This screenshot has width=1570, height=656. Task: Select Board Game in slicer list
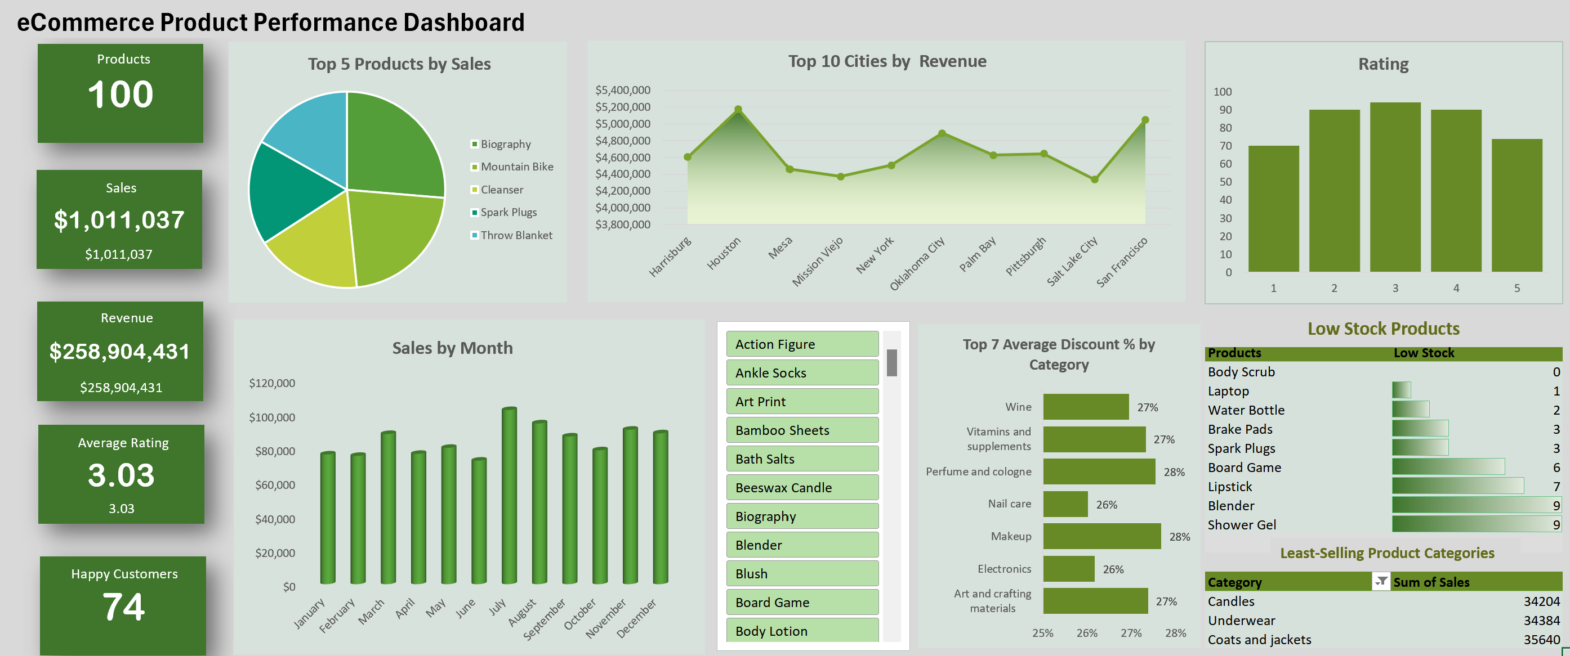click(801, 603)
